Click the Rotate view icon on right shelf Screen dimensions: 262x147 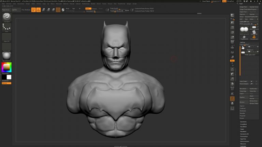click(x=232, y=84)
